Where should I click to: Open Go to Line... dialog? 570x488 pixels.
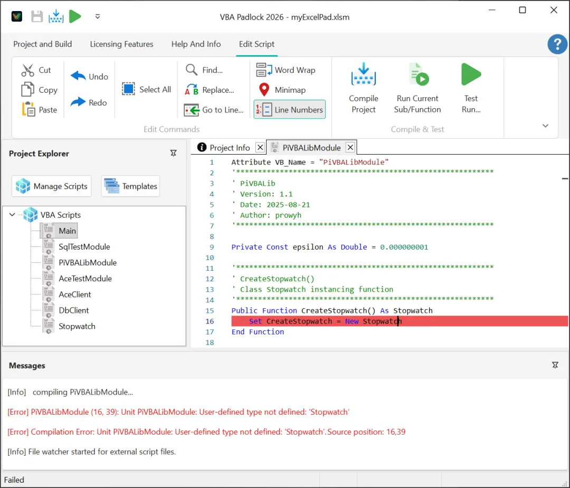(213, 110)
